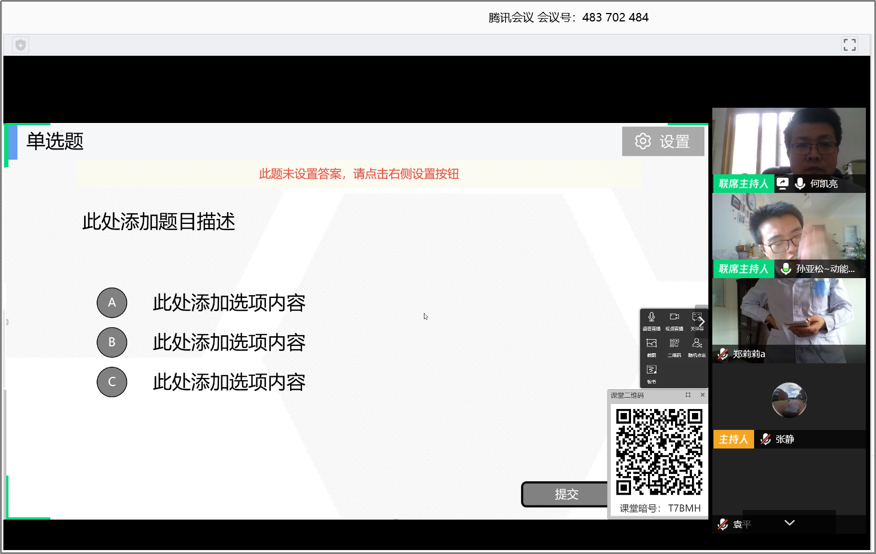Submit the answer with 提交 button
This screenshot has width=876, height=554.
tap(565, 494)
